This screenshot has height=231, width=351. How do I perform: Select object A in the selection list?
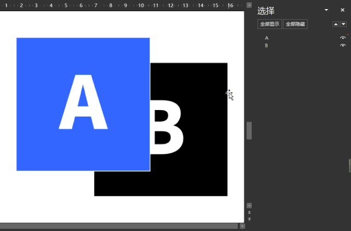point(267,38)
